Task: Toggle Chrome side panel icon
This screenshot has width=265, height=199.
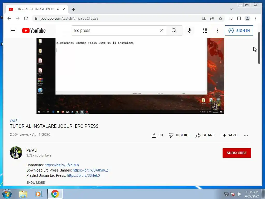Action: pos(239,18)
